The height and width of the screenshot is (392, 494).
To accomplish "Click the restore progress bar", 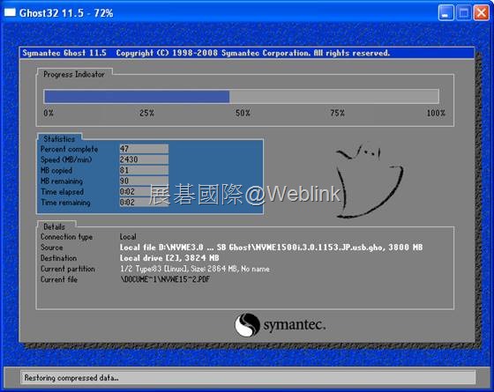I will (x=242, y=97).
